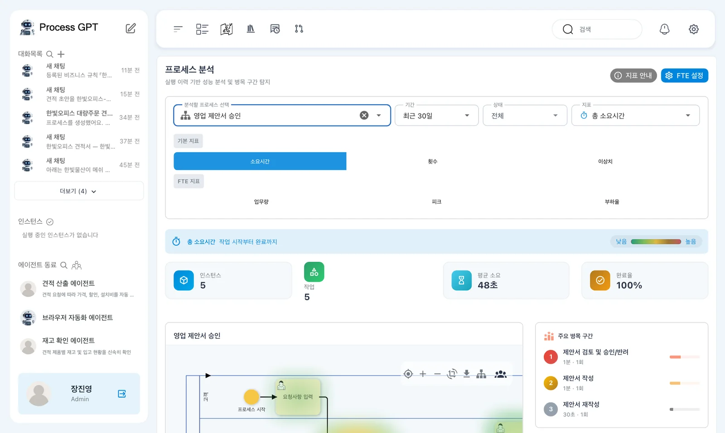Click progress bar for 제안서 재작성 bottleneck
This screenshot has width=725, height=433.
pos(685,409)
